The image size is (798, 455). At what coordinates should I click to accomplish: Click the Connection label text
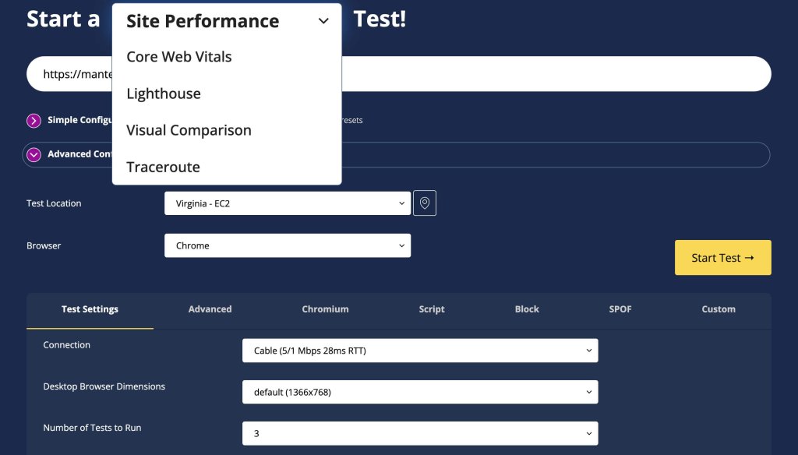pyautogui.click(x=66, y=345)
